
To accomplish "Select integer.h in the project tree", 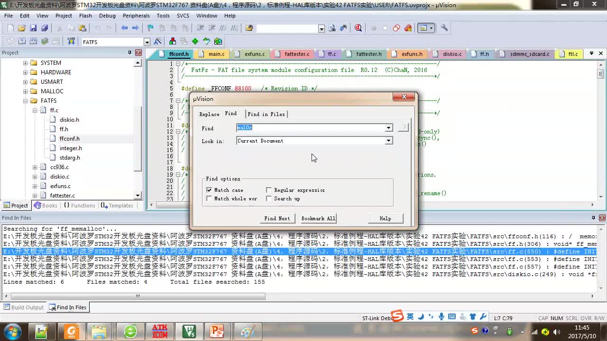I will click(x=70, y=148).
